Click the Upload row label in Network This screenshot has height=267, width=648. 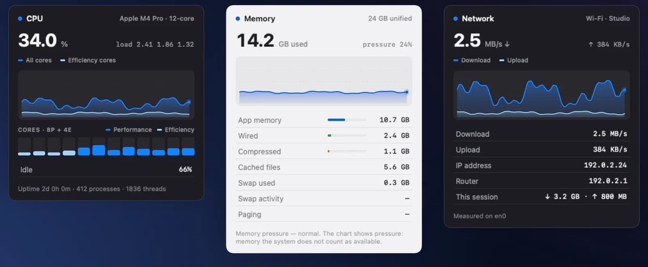click(468, 150)
